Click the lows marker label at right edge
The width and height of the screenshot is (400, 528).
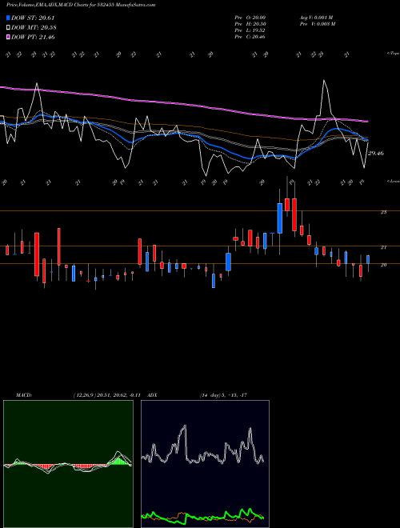[x=393, y=181]
